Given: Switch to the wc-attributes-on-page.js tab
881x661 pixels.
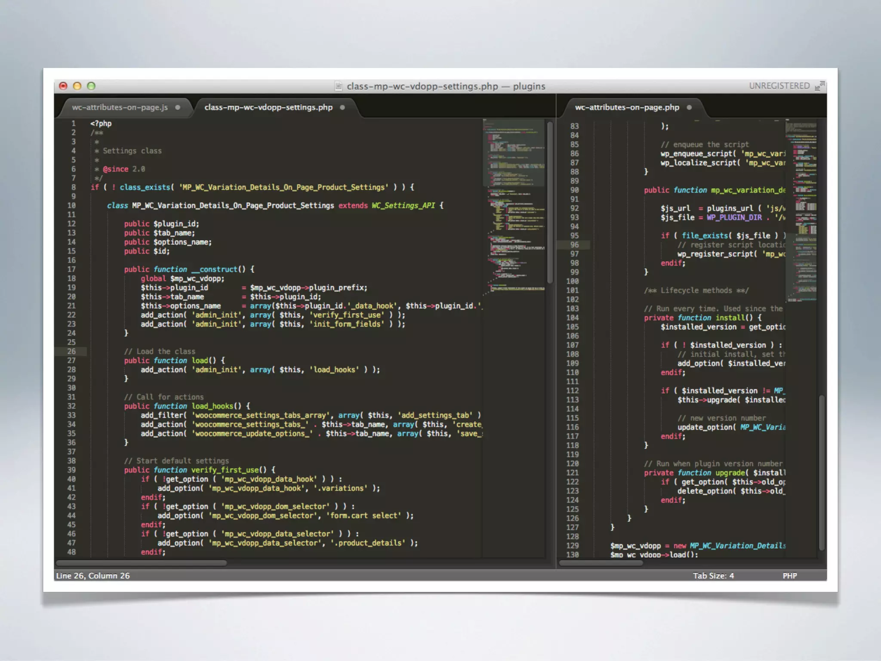Looking at the screenshot, I should pyautogui.click(x=120, y=108).
